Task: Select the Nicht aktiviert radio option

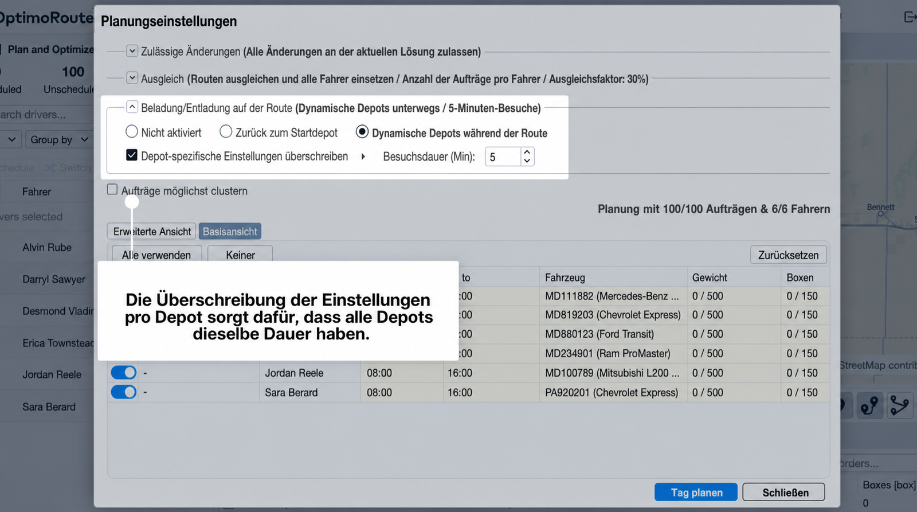Action: coord(132,132)
